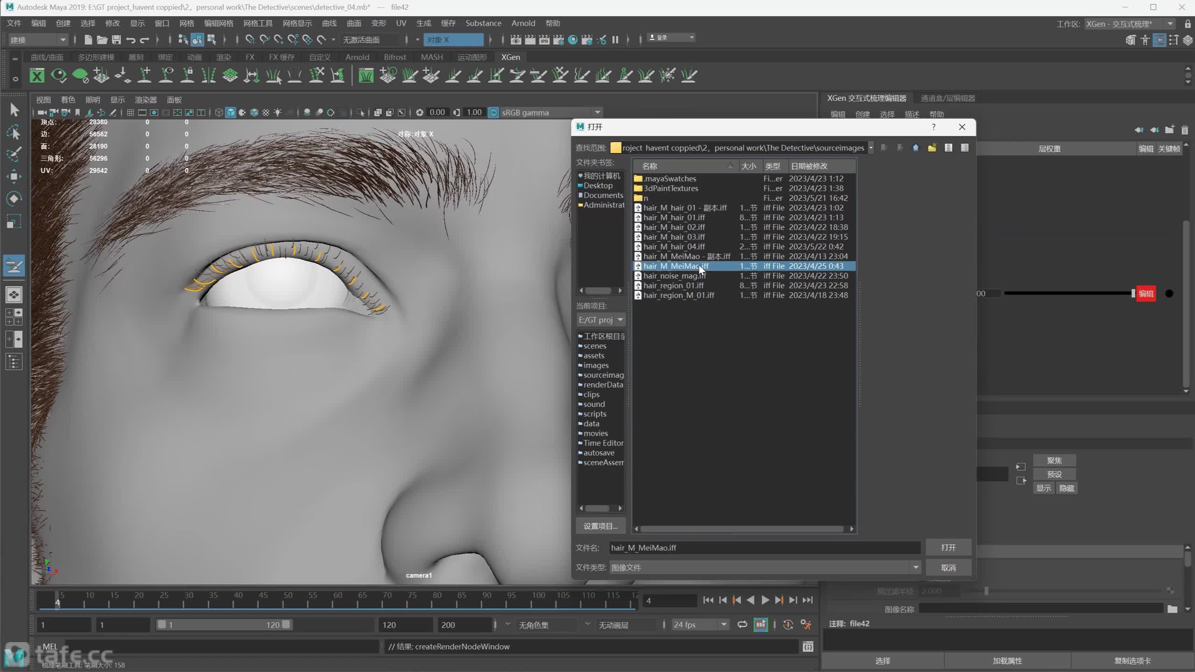1195x672 pixels.
Task: Click the 打开 button in dialog
Action: [x=949, y=547]
